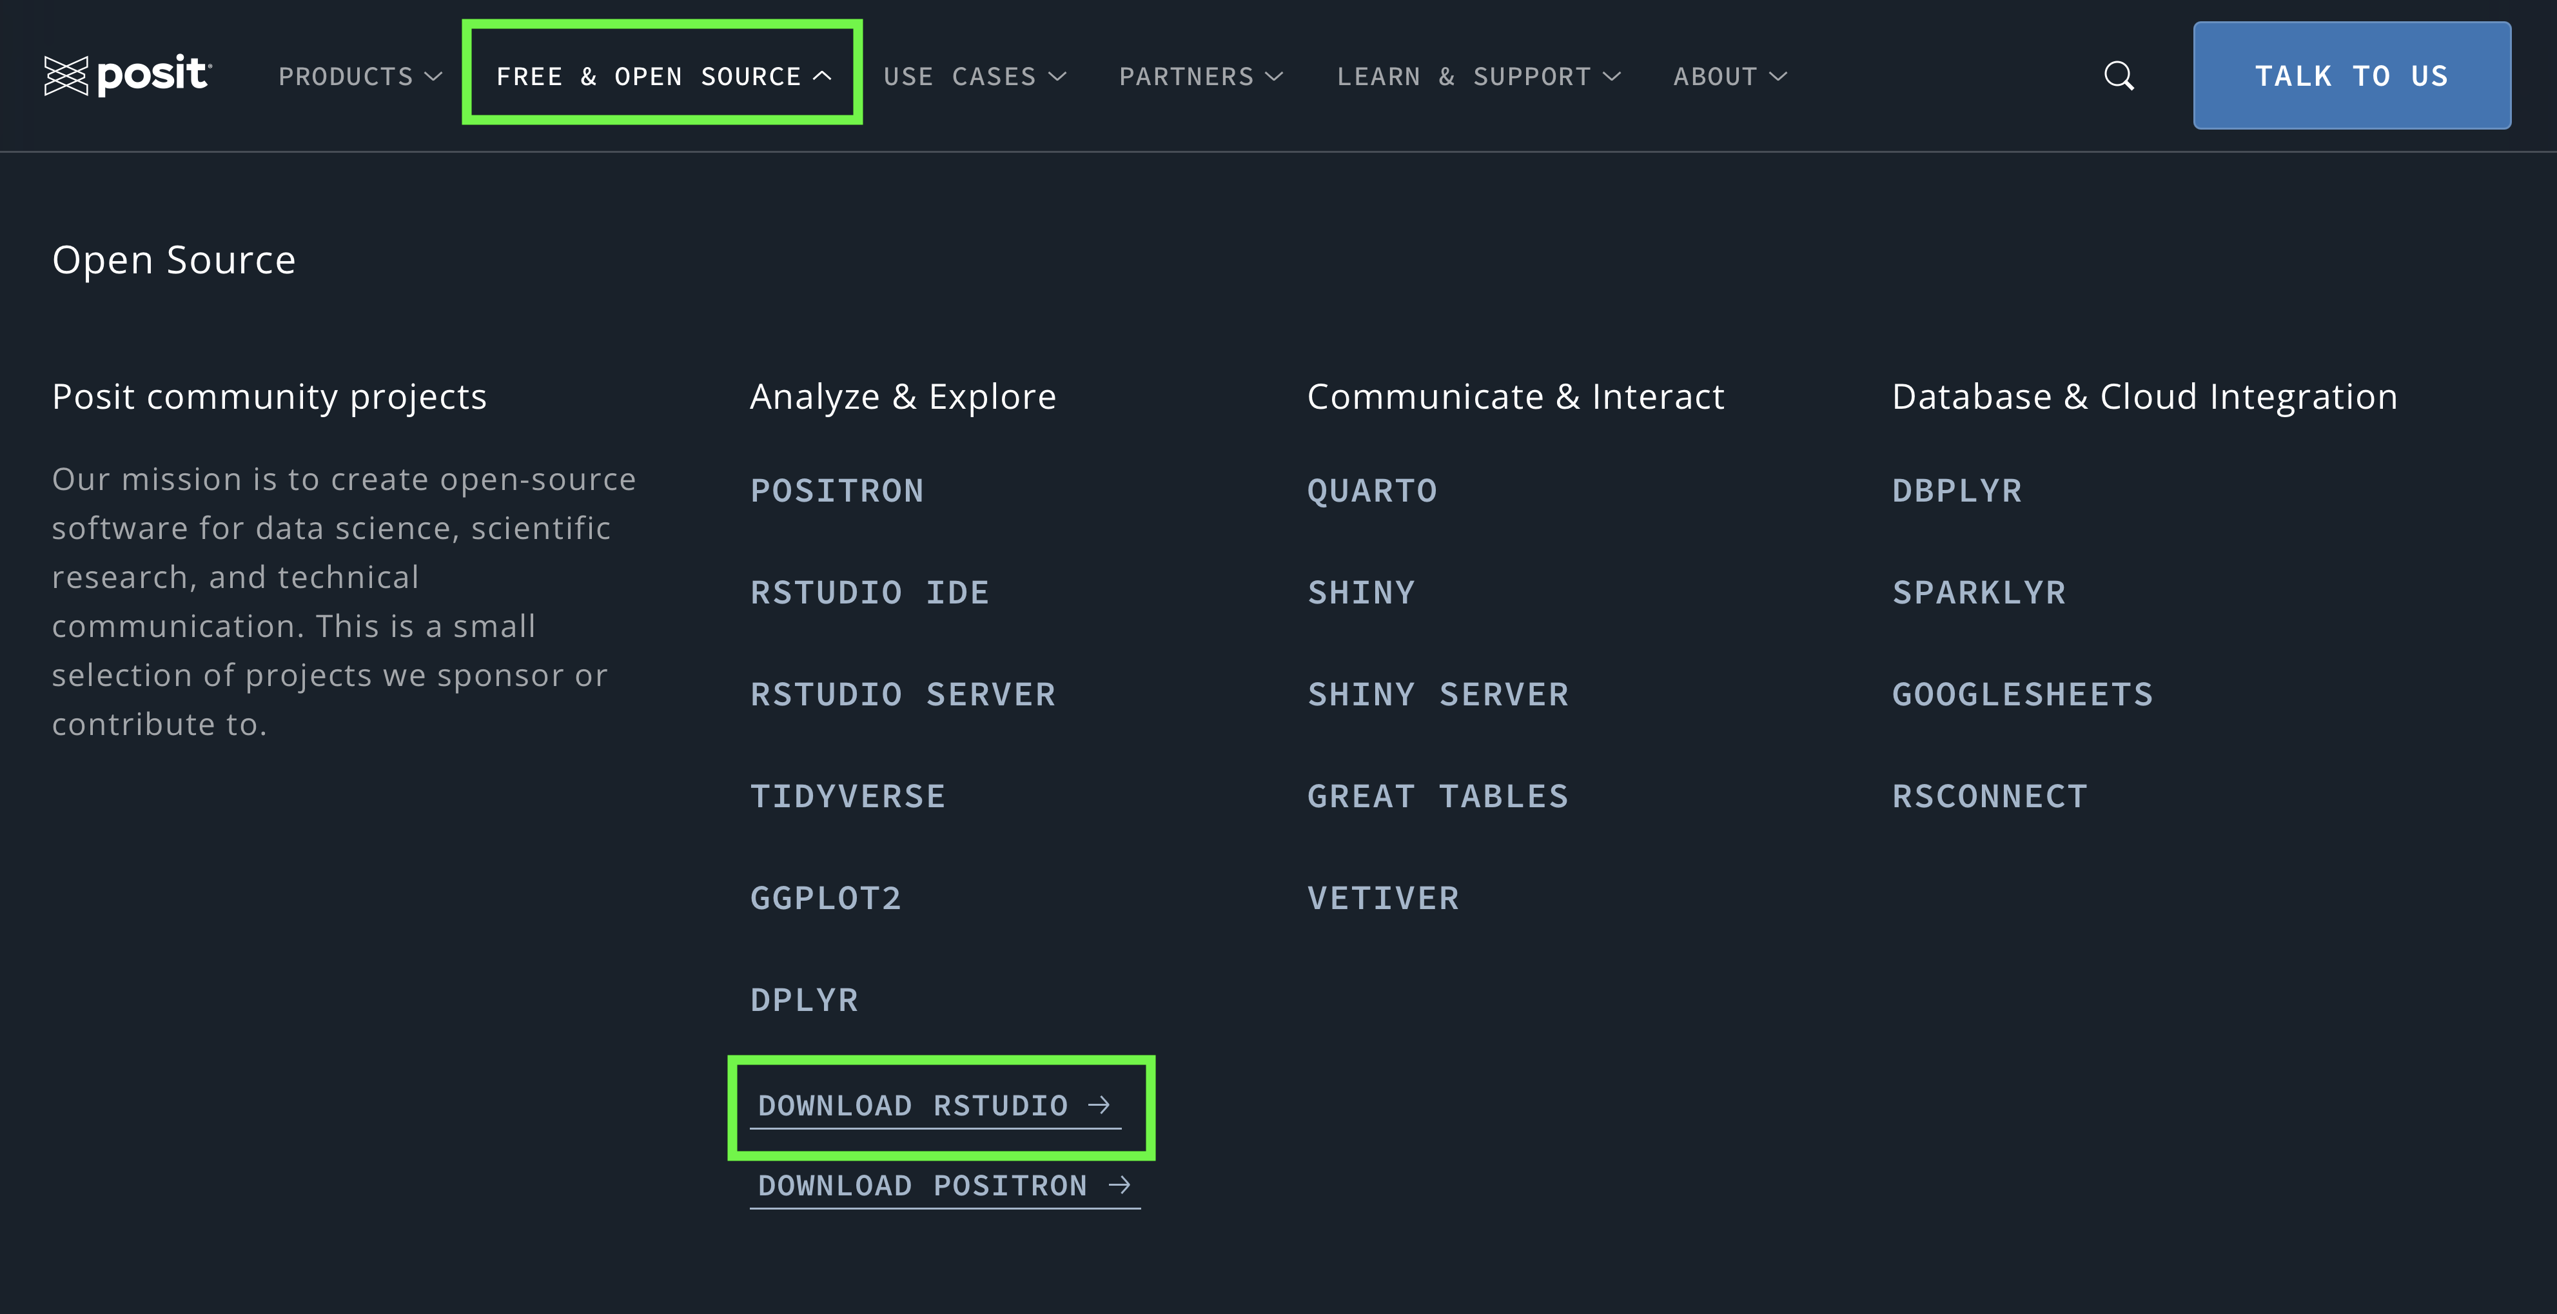The image size is (2557, 1314).
Task: Click the Analyze & Explore heading
Action: (902, 397)
